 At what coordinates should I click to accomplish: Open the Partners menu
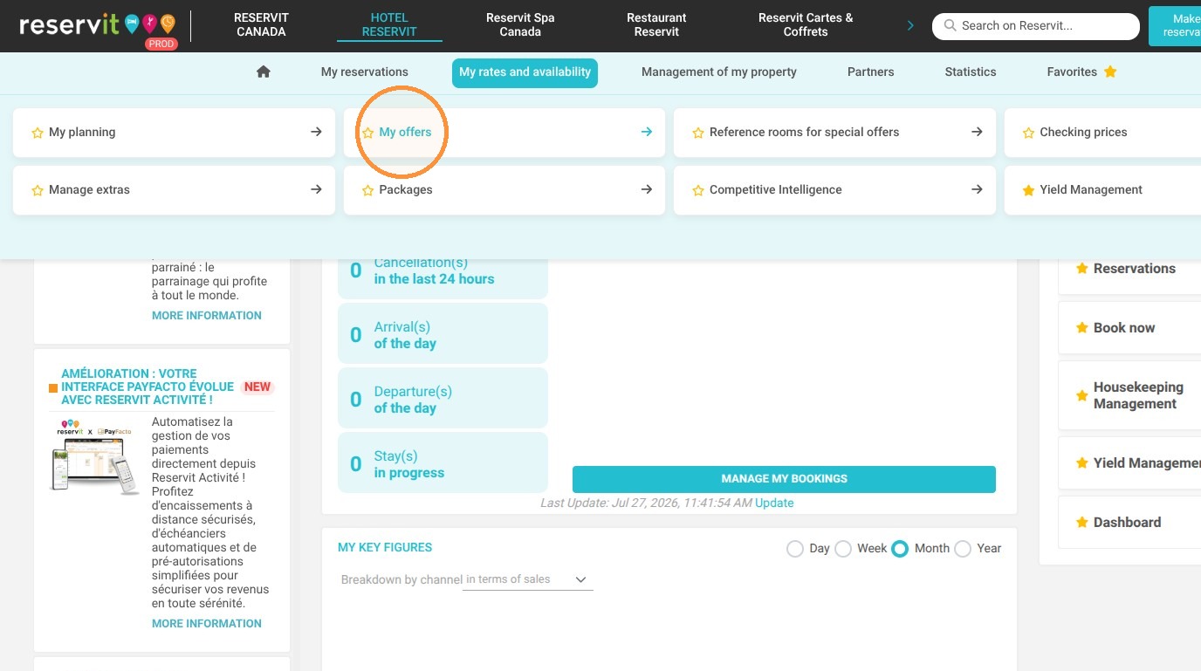[x=871, y=72]
